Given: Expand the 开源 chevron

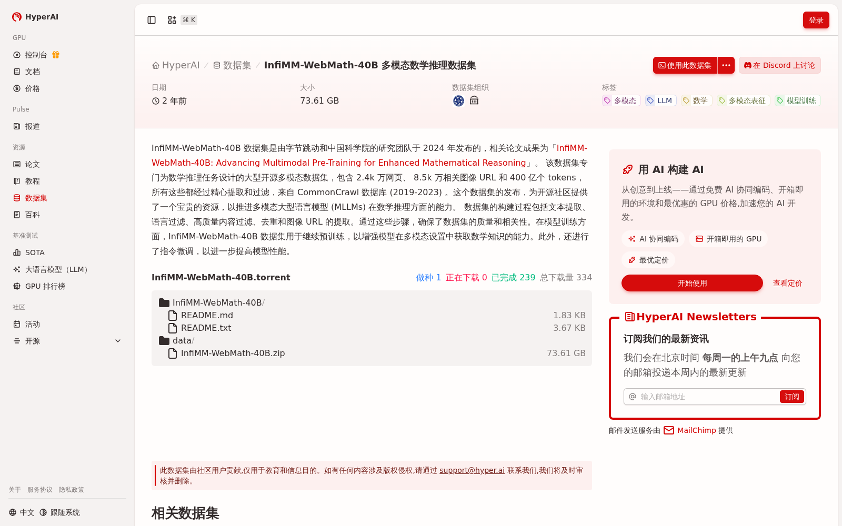Looking at the screenshot, I should 118,341.
